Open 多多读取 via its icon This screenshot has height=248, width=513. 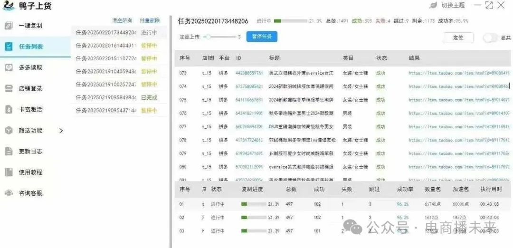click(9, 67)
